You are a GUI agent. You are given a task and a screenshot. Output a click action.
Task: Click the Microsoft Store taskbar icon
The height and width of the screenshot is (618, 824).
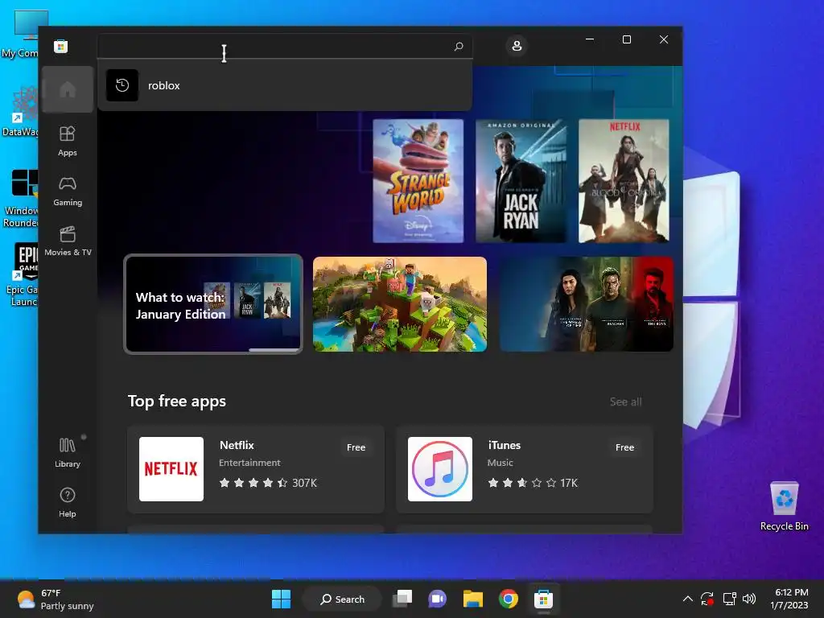coord(543,599)
